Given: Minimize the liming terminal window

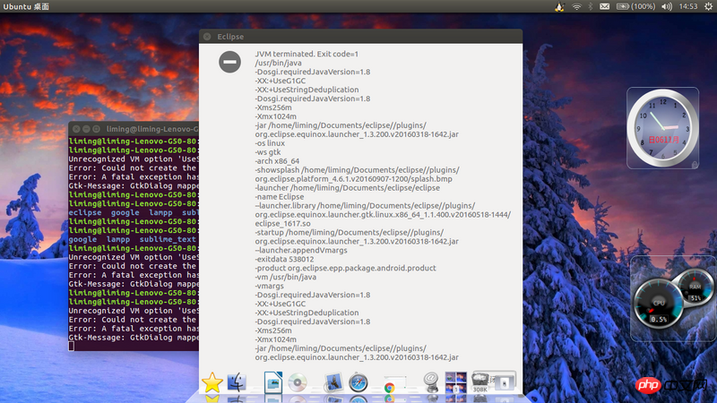Looking at the screenshot, I should click(x=86, y=129).
